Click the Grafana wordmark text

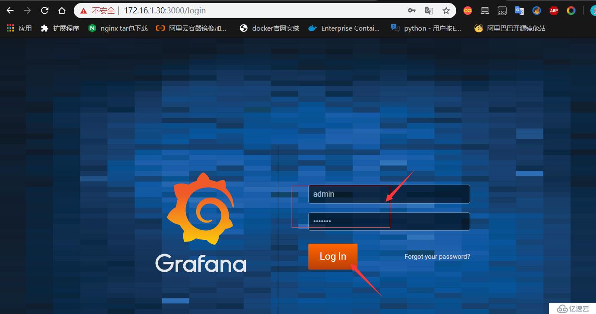(201, 263)
